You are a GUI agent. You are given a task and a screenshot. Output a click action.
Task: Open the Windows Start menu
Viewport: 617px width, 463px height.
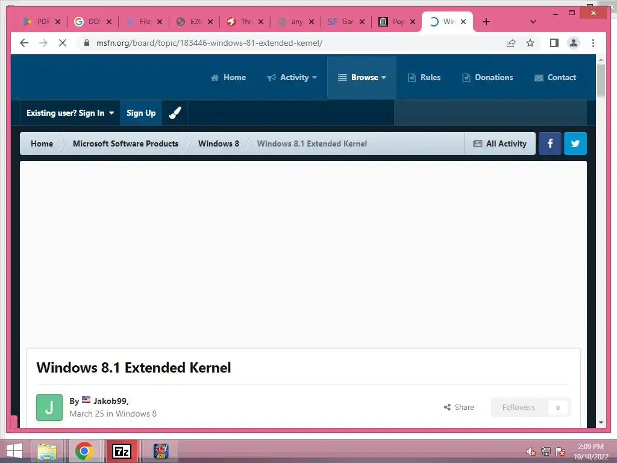click(x=14, y=451)
